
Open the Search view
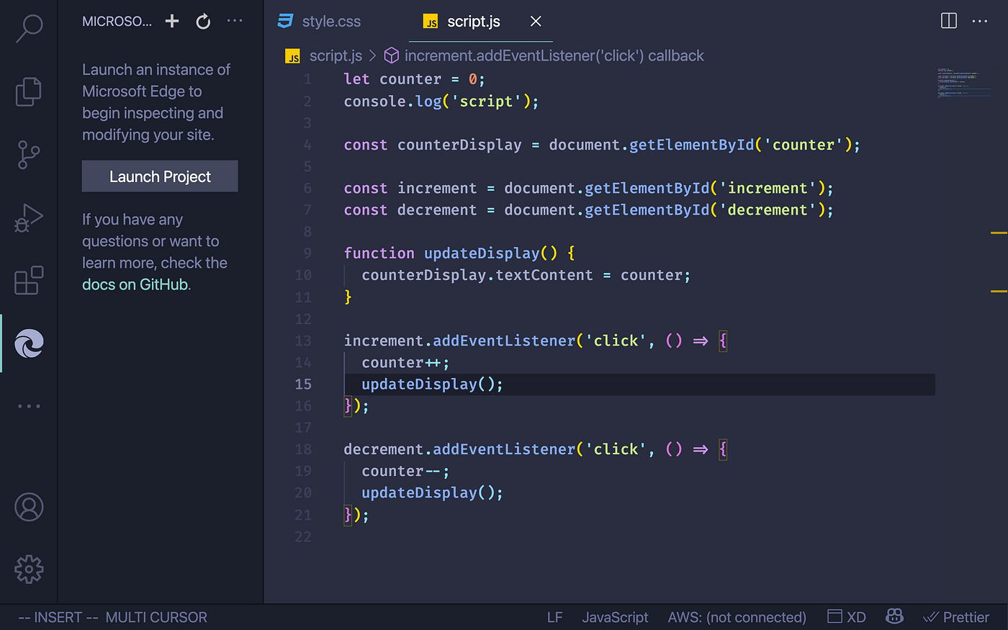pos(28,28)
